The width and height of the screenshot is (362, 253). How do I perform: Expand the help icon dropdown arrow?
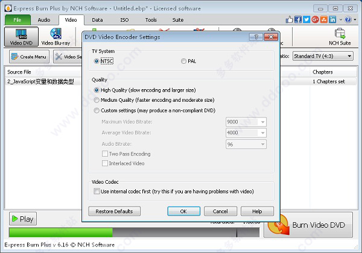355,20
